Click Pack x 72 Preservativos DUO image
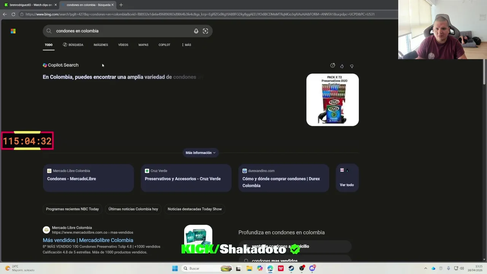 [333, 100]
